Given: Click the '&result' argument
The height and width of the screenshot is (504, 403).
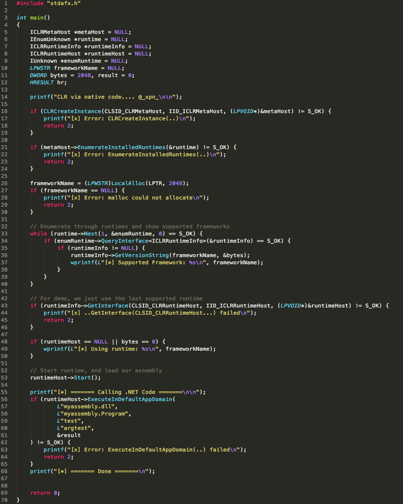Looking at the screenshot, I should 69,435.
